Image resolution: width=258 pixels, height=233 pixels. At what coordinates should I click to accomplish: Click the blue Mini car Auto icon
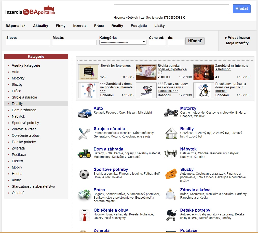85,112
